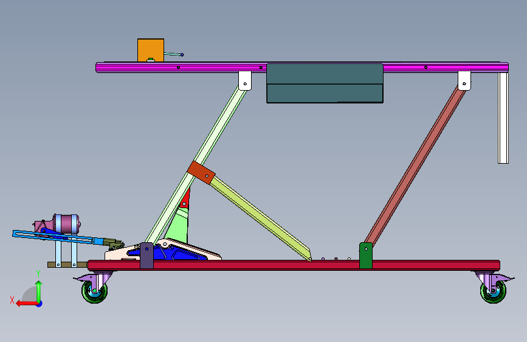Select the orange box on the tabletop
The height and width of the screenshot is (342, 527).
click(151, 50)
